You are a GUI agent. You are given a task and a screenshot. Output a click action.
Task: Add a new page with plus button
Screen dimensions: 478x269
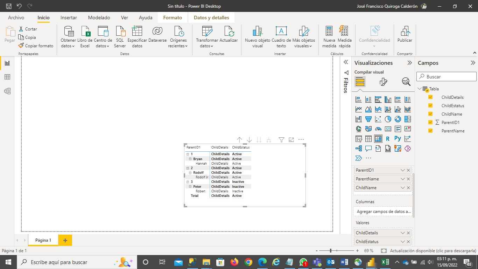[x=65, y=240]
